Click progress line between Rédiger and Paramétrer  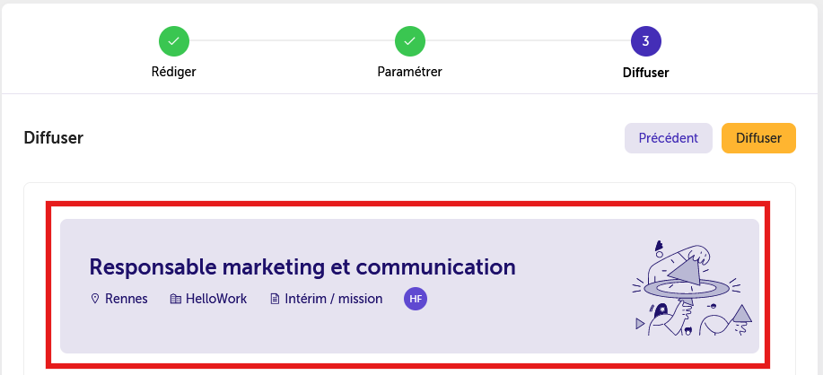292,40
